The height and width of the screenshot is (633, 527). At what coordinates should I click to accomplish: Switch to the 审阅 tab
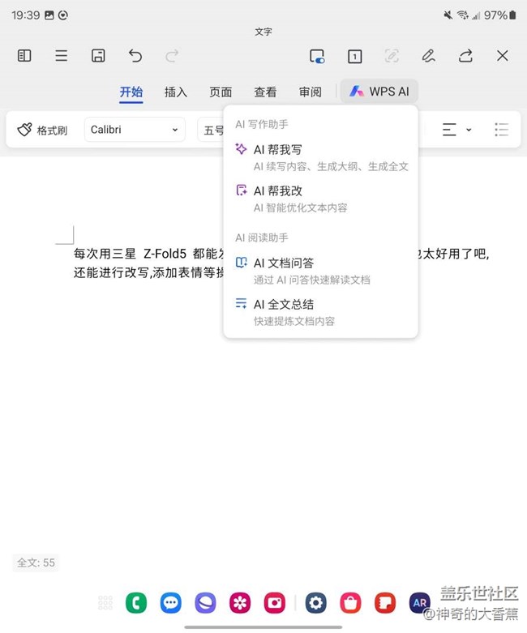(x=310, y=92)
